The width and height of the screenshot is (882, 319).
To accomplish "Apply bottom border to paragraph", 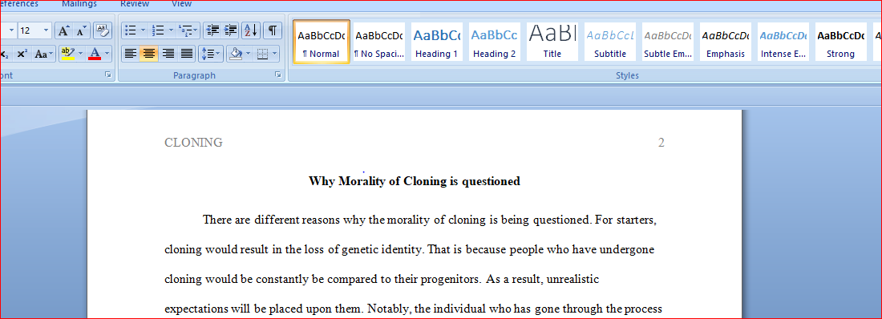I will pyautogui.click(x=262, y=54).
